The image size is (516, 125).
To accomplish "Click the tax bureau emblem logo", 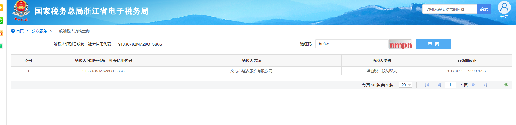I will click(x=21, y=11).
